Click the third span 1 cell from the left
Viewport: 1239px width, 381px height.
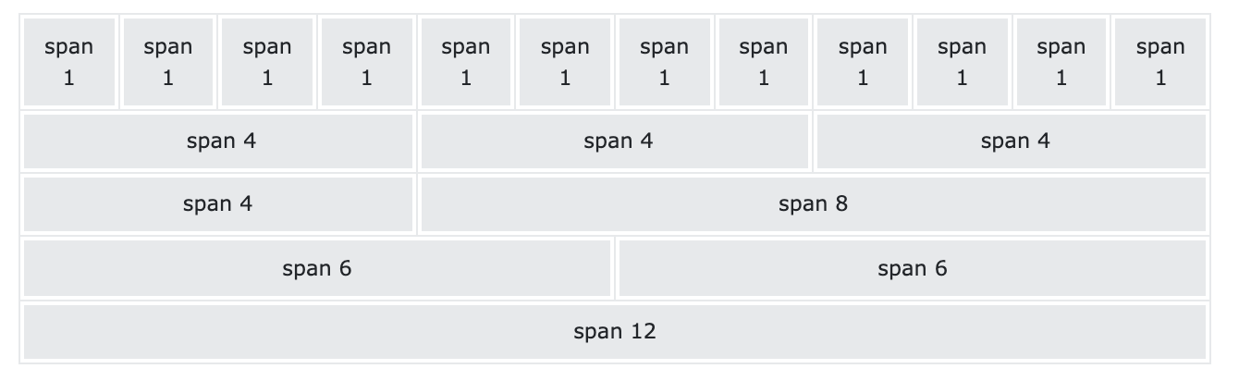pyautogui.click(x=267, y=62)
